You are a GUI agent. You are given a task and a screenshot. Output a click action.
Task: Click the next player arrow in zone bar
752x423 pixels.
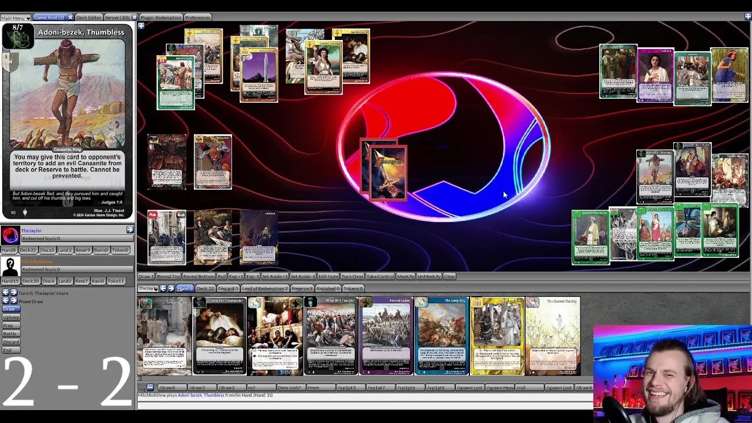coord(171,288)
